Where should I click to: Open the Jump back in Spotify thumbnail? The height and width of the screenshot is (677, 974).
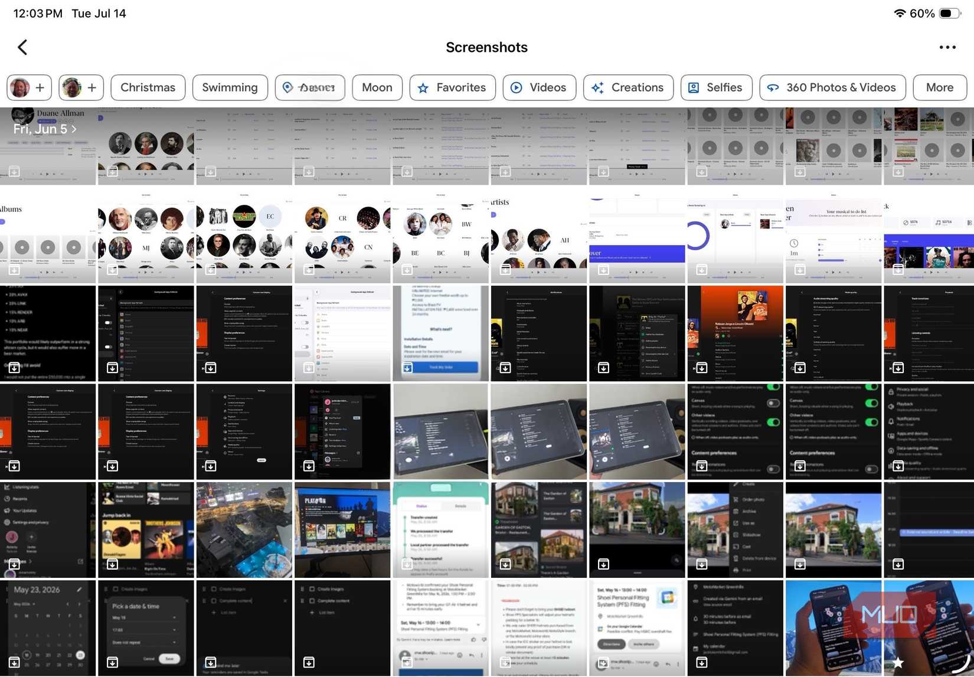(x=146, y=530)
